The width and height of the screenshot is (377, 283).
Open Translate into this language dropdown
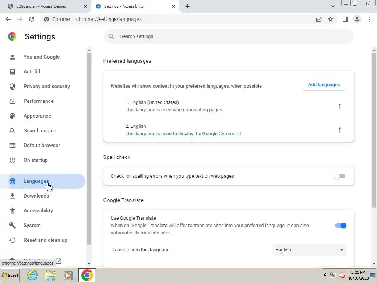309,250
